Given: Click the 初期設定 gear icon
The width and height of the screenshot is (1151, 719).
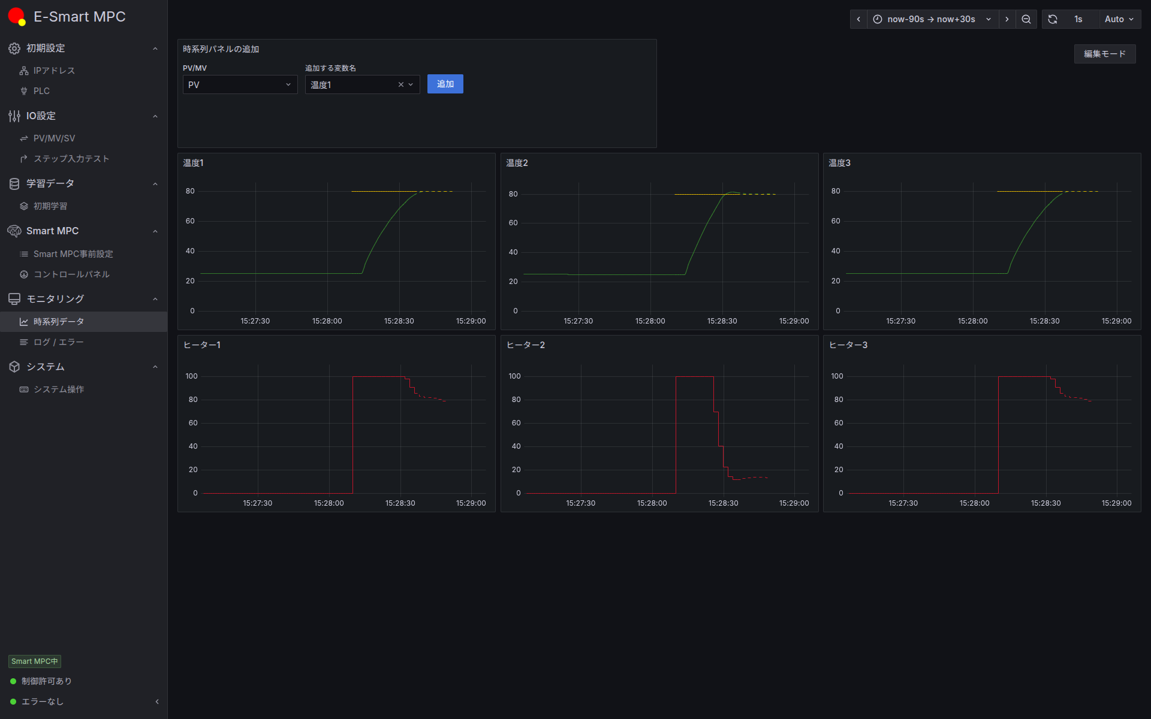Looking at the screenshot, I should coord(14,49).
